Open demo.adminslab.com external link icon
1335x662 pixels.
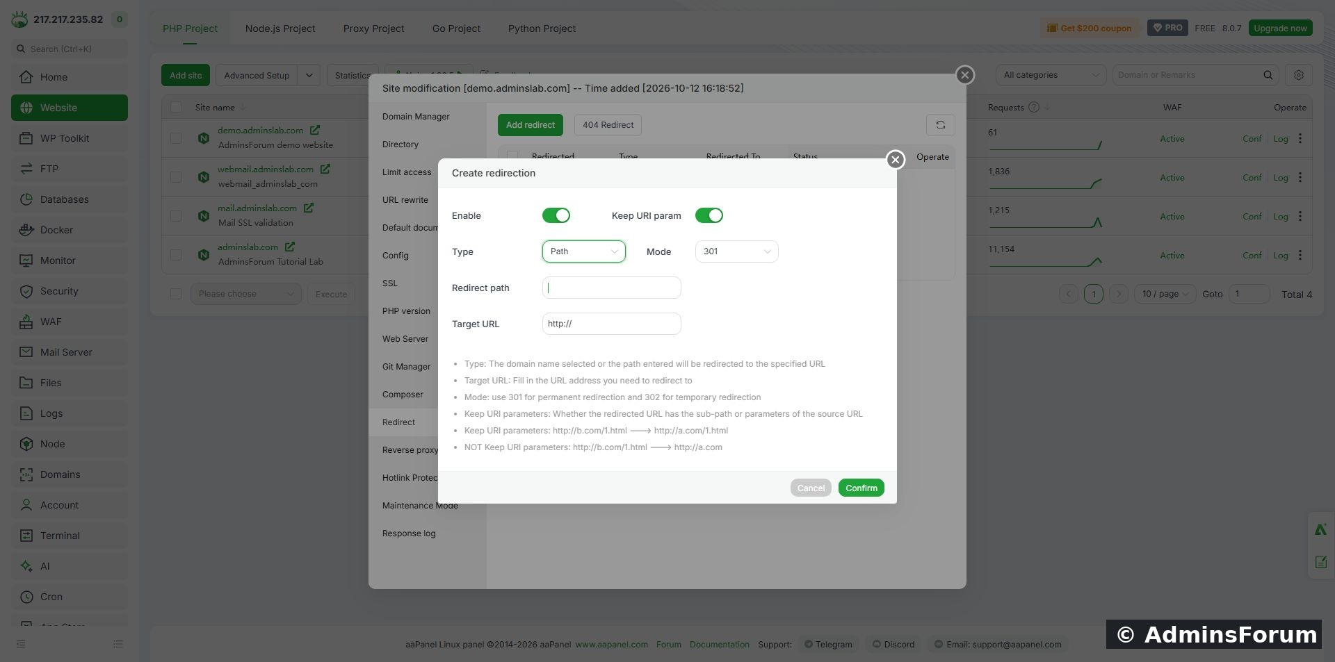coord(315,130)
